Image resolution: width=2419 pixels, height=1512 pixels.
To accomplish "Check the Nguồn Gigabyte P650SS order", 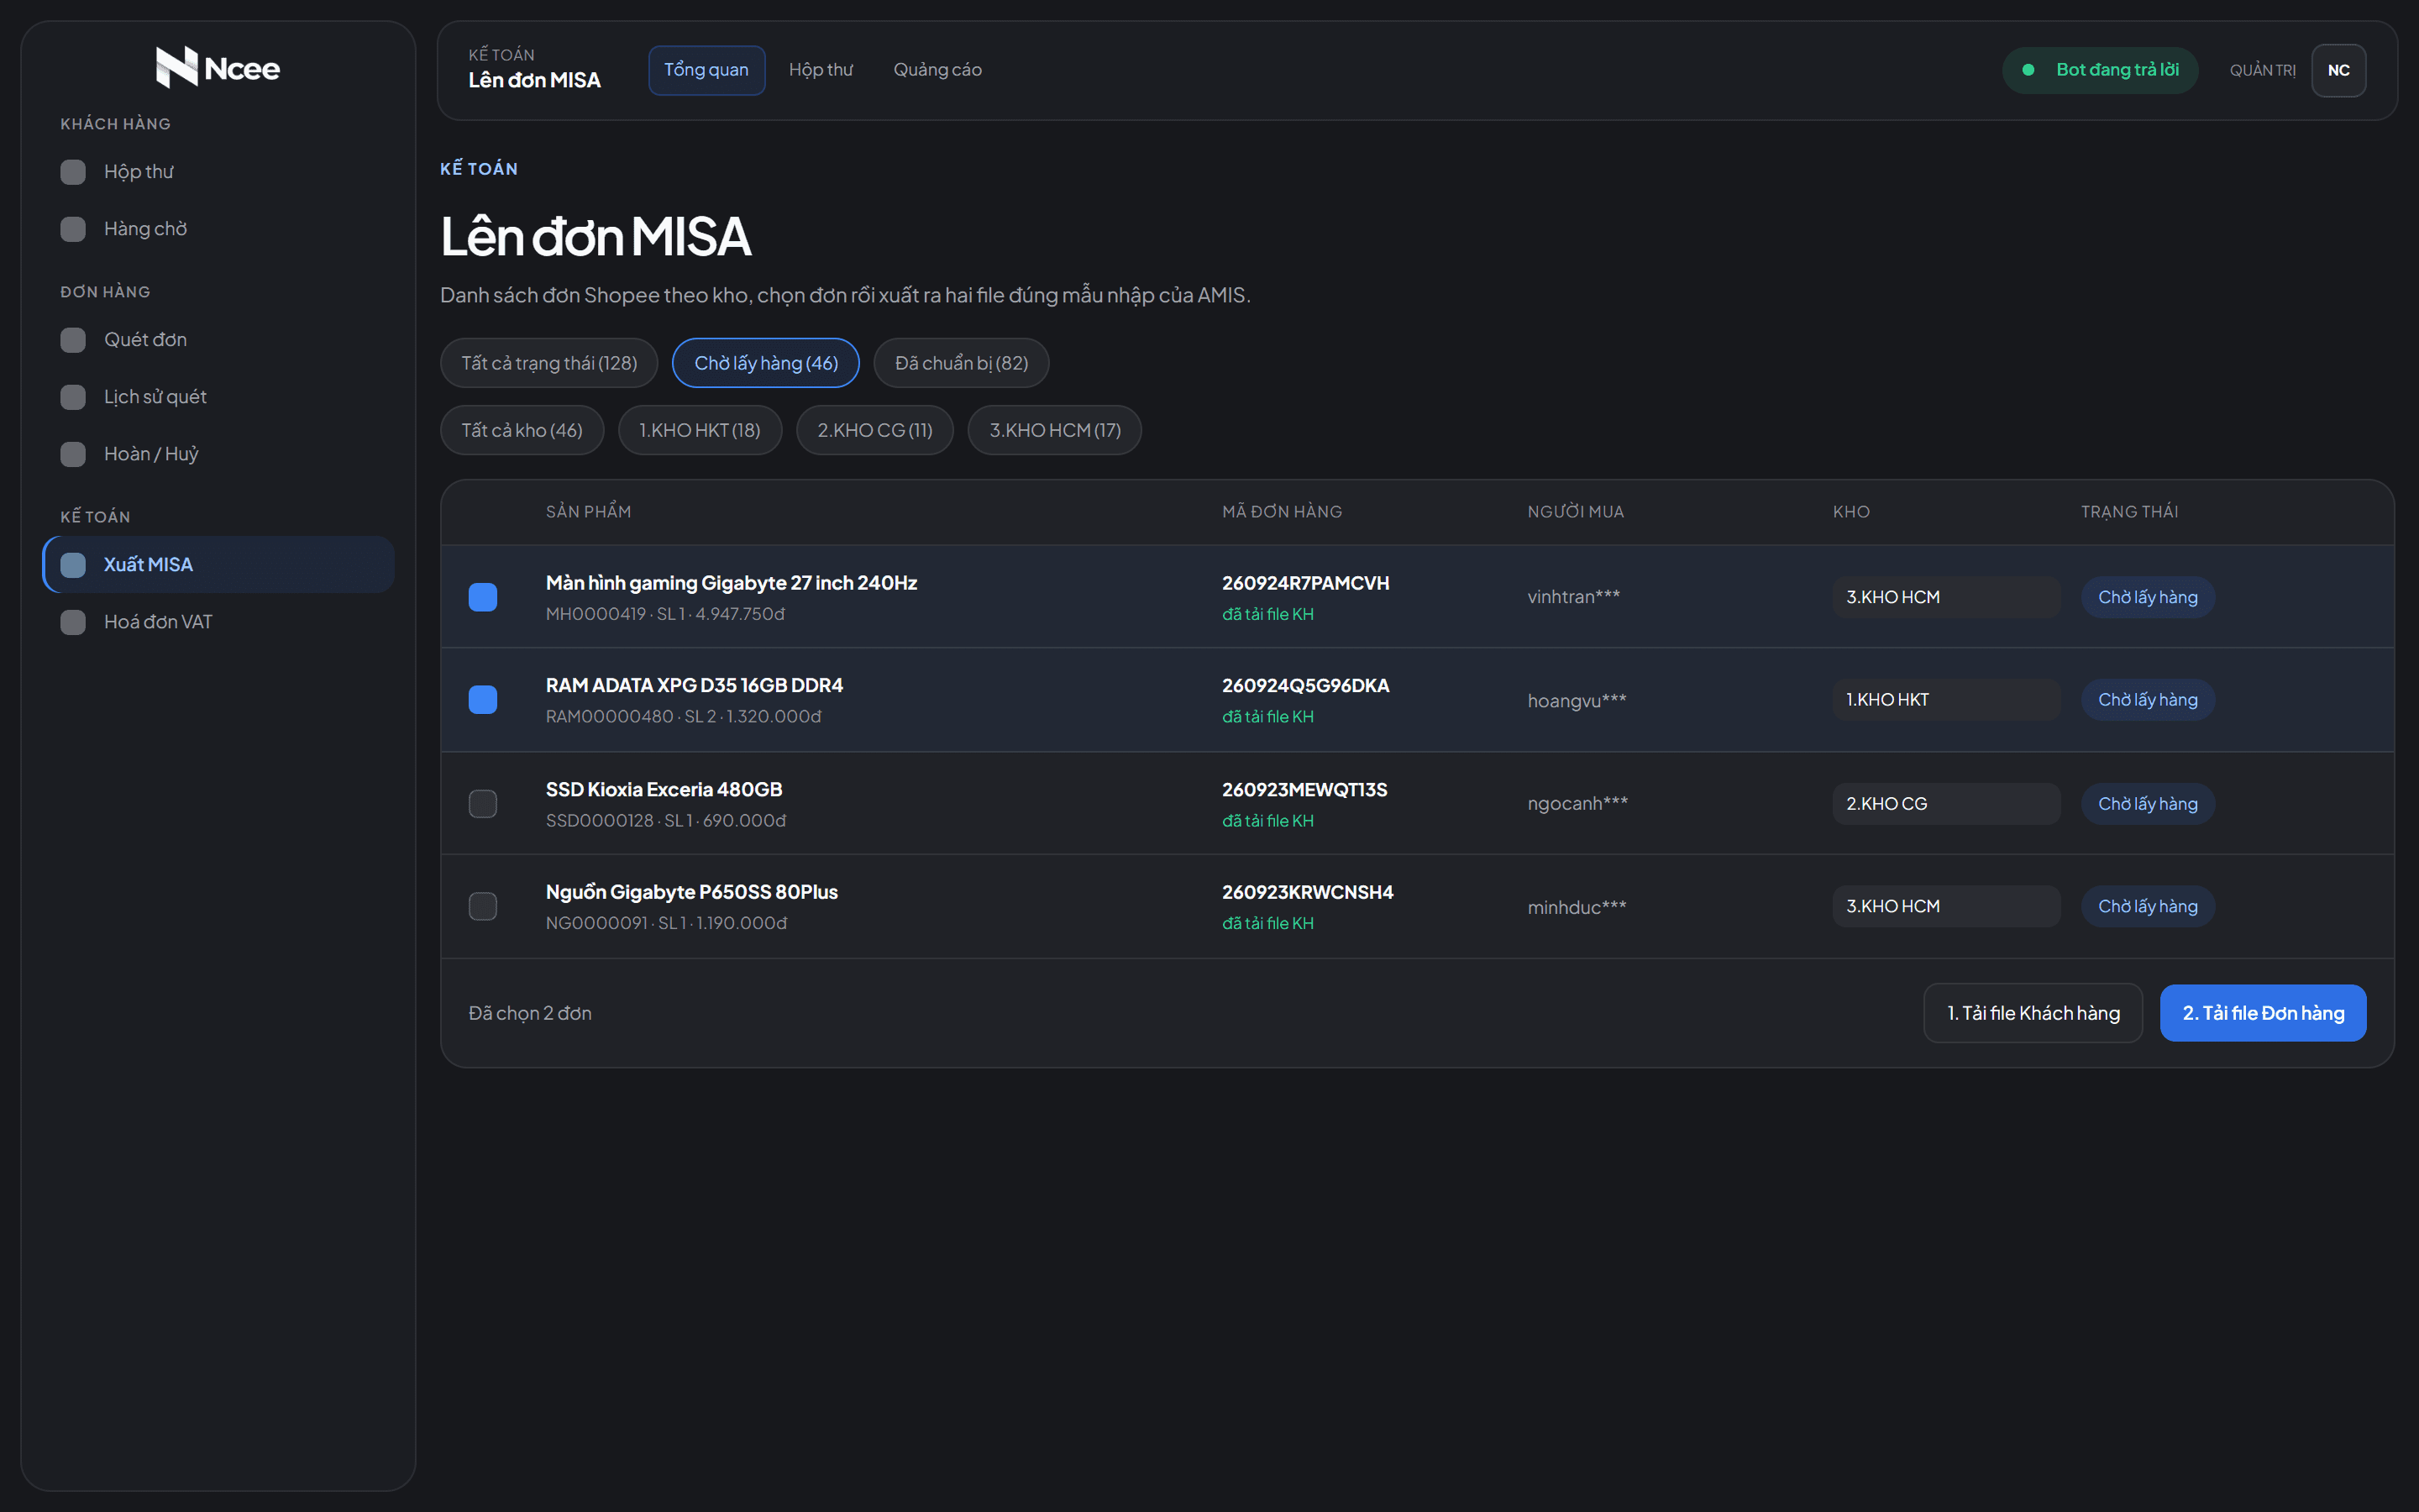I will click(x=483, y=906).
